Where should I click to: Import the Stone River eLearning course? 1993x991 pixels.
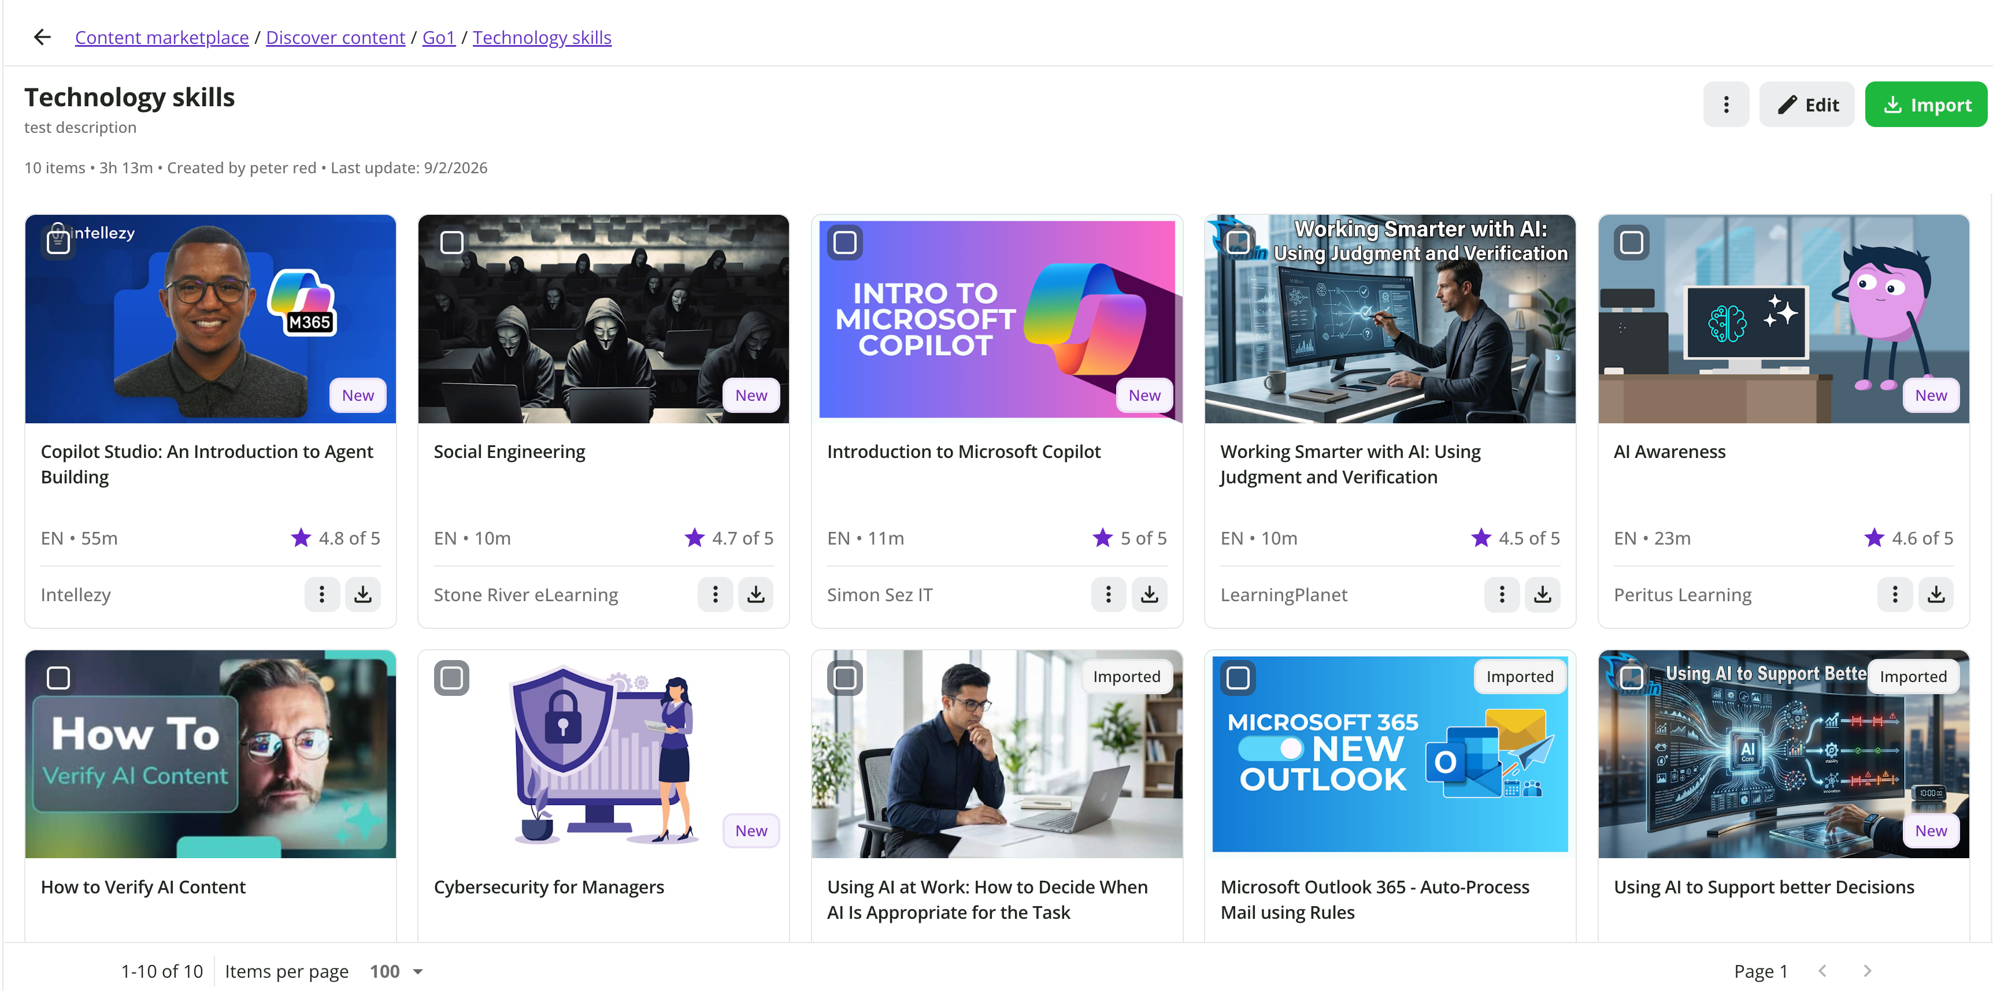[756, 594]
